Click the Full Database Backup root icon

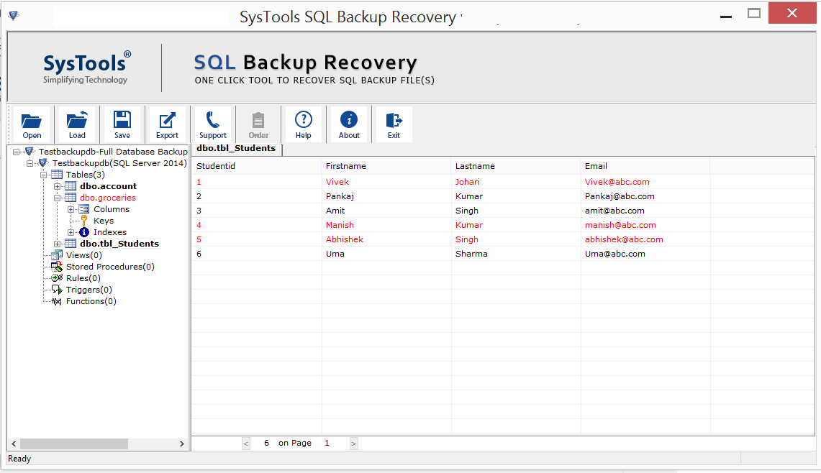pyautogui.click(x=30, y=152)
